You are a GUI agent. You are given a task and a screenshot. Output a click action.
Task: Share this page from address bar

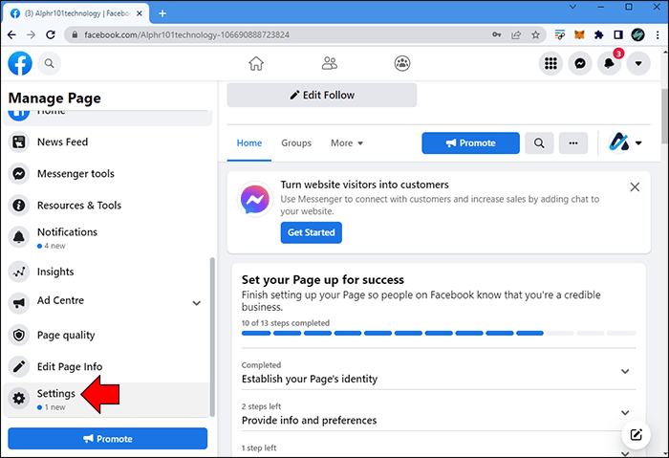tap(516, 35)
